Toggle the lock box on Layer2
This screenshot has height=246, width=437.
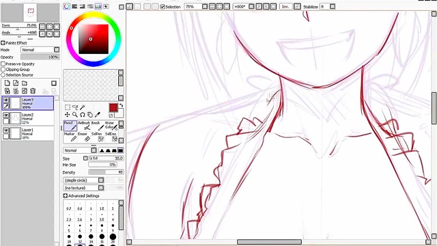(6, 122)
